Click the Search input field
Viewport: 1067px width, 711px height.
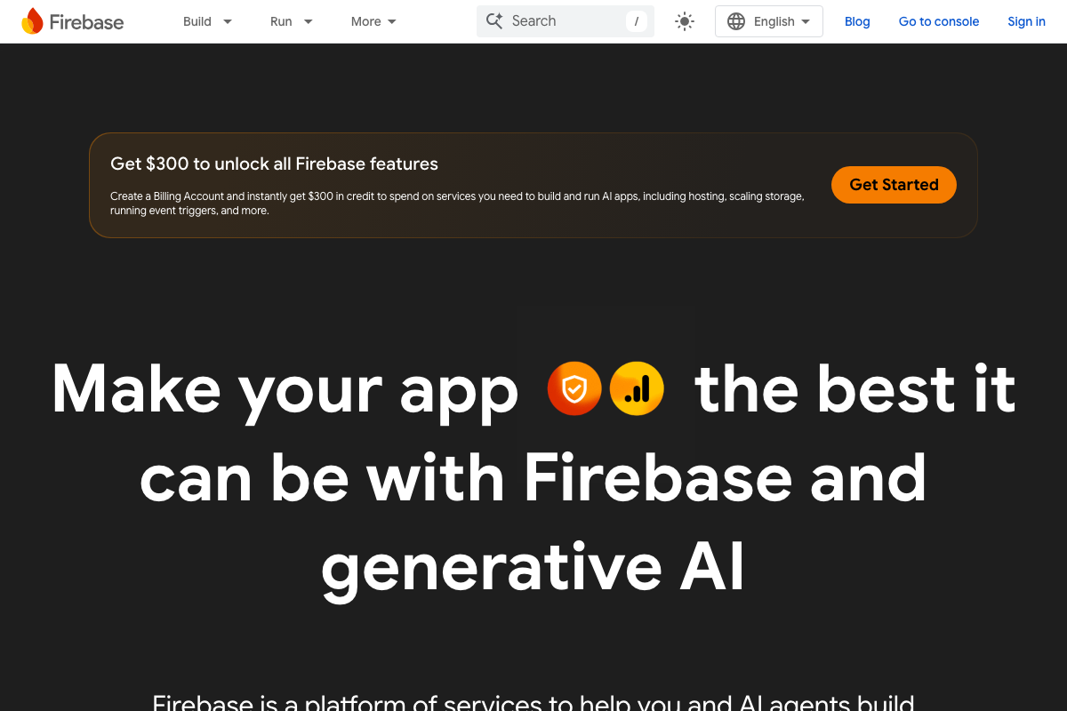(566, 21)
